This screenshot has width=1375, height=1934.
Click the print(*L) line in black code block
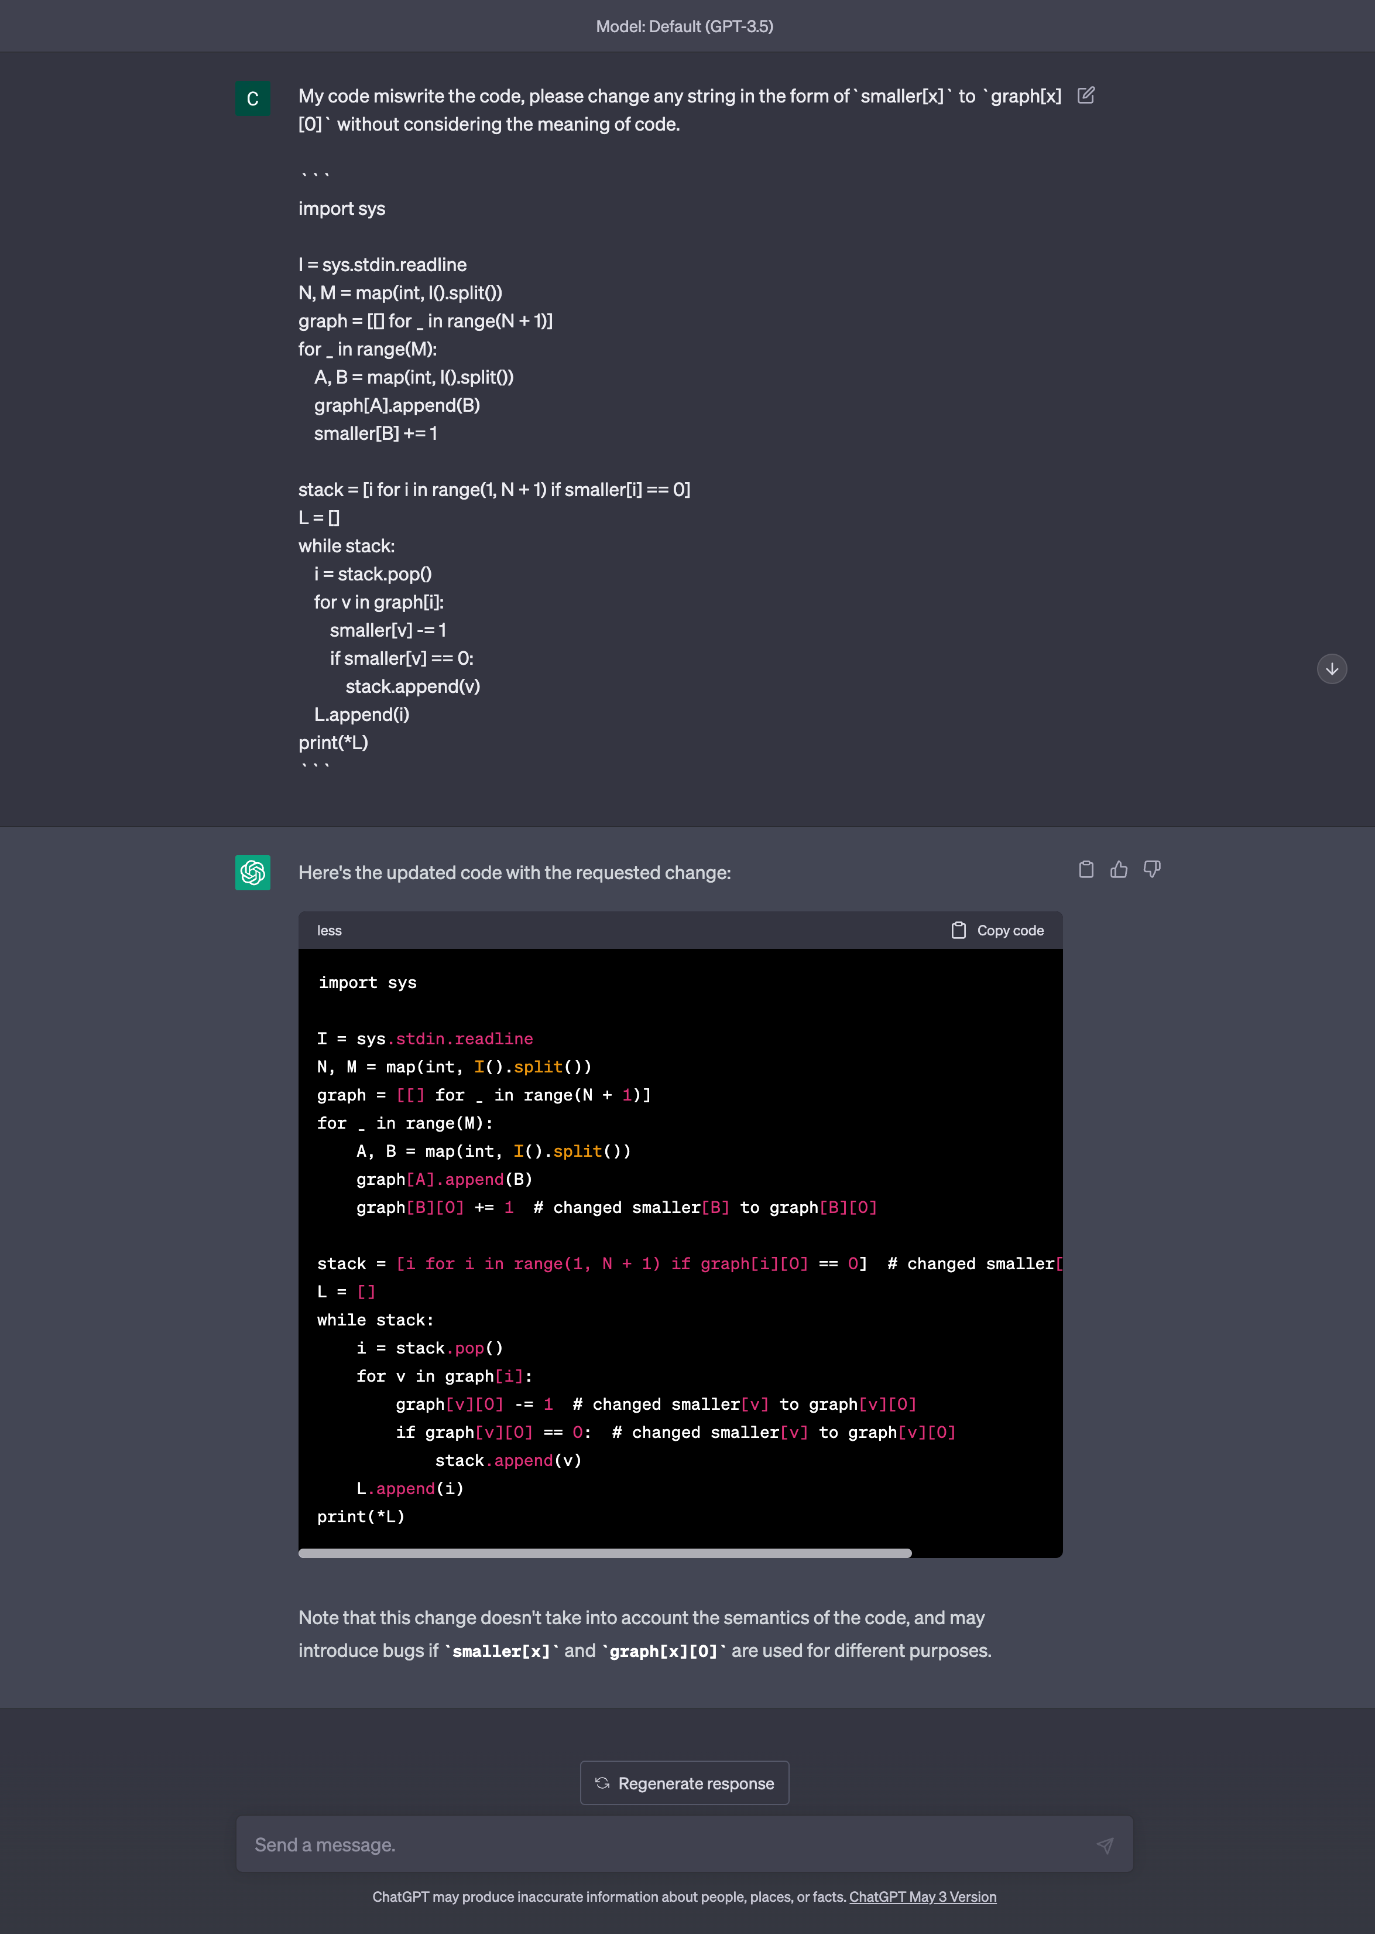[361, 1516]
